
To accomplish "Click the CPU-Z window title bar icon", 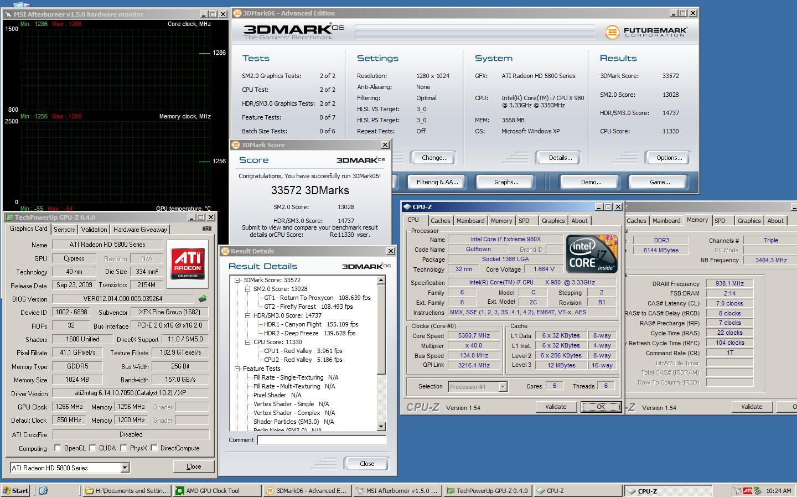I will click(x=407, y=207).
